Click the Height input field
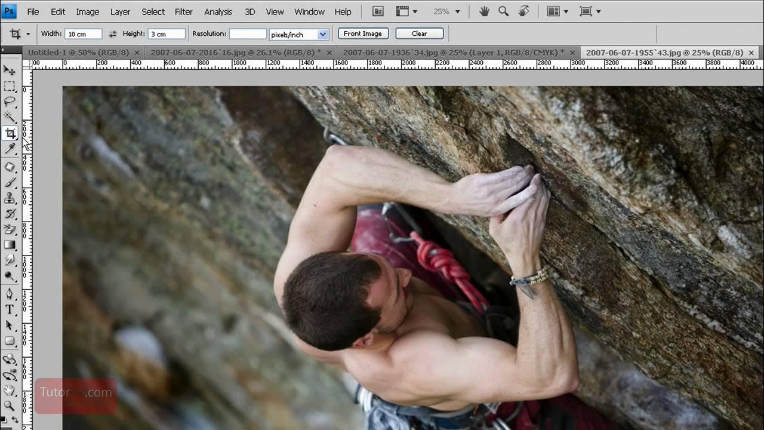Viewport: 764px width, 430px height. (x=167, y=34)
